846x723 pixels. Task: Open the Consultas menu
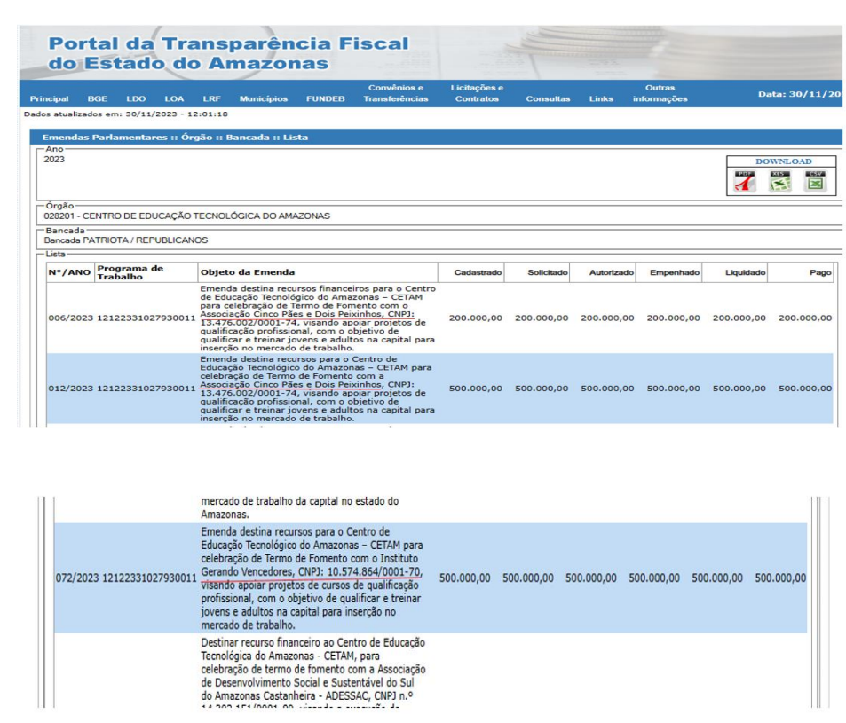[x=549, y=98]
